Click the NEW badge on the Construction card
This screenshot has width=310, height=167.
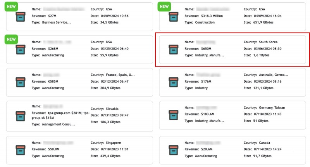[x=164, y=7]
